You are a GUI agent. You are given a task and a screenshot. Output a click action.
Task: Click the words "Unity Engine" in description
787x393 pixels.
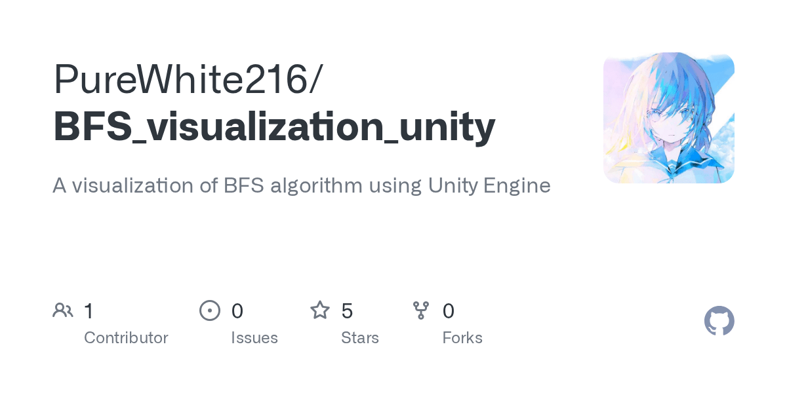489,186
